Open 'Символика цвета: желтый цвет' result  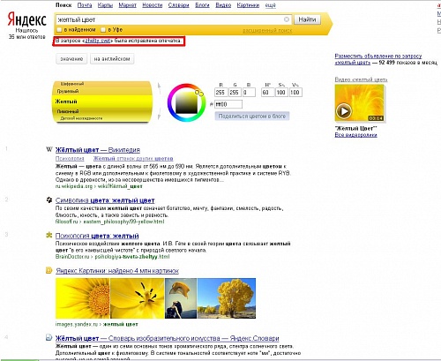coord(105,200)
